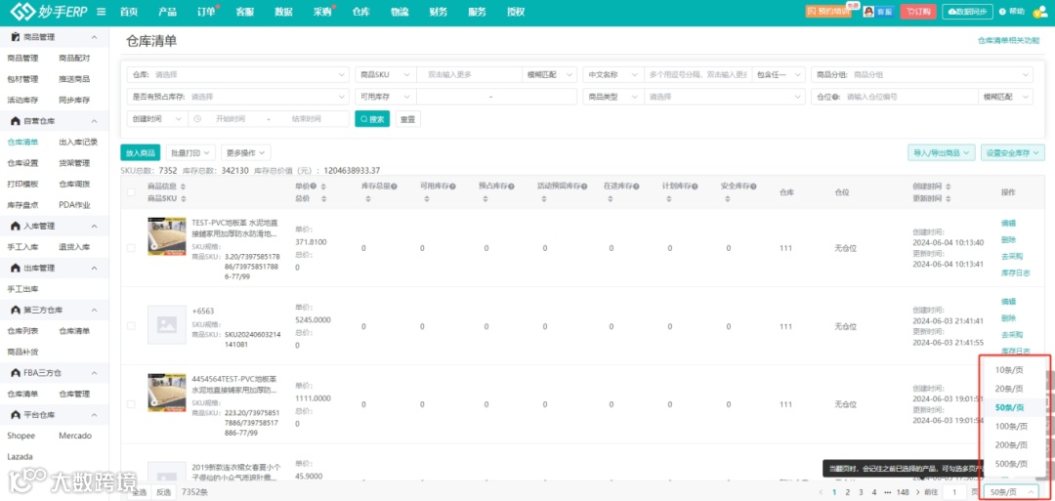This screenshot has height=501, width=1055.
Task: Click the FBA三方仓 house section icon
Action: (x=16, y=372)
